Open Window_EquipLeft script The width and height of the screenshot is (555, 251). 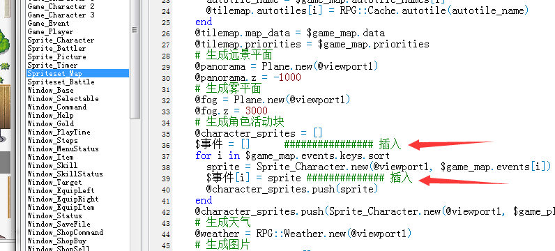coord(61,190)
